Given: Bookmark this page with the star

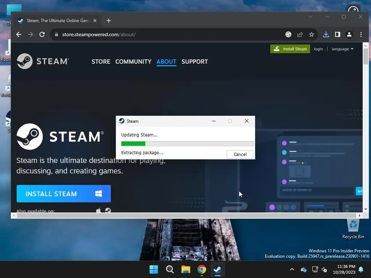Looking at the screenshot, I should click(x=312, y=34).
